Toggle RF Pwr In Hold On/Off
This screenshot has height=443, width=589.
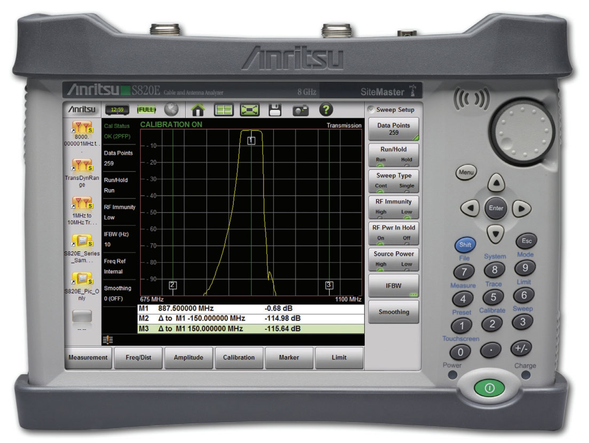click(394, 233)
